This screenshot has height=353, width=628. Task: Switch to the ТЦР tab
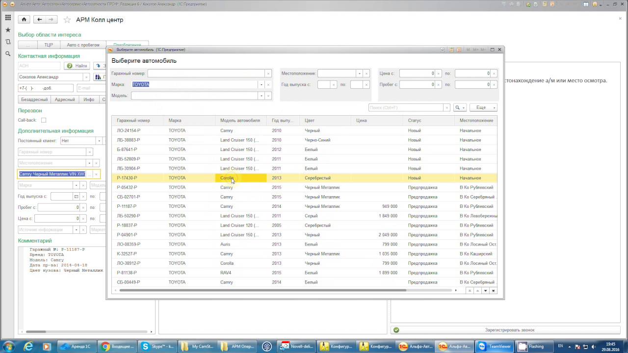click(x=49, y=45)
